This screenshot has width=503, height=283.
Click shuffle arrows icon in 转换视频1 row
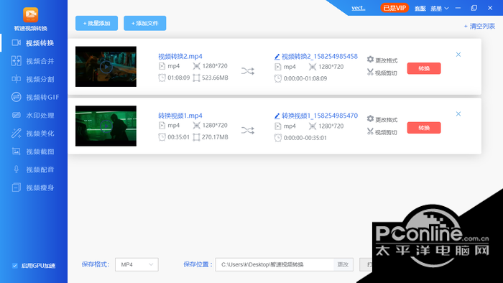pyautogui.click(x=248, y=130)
